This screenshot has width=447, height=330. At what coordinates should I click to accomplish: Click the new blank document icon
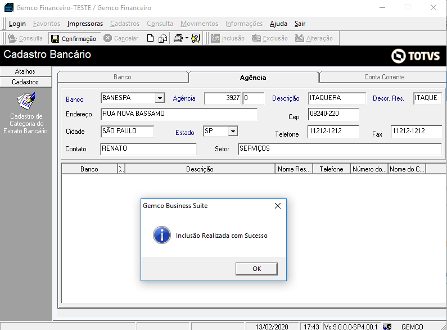tap(150, 38)
